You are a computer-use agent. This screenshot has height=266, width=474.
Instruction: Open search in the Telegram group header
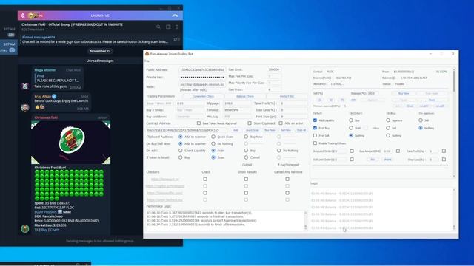(158, 27)
